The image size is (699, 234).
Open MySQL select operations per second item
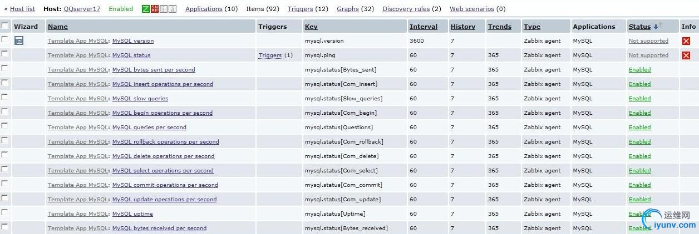pos(163,171)
